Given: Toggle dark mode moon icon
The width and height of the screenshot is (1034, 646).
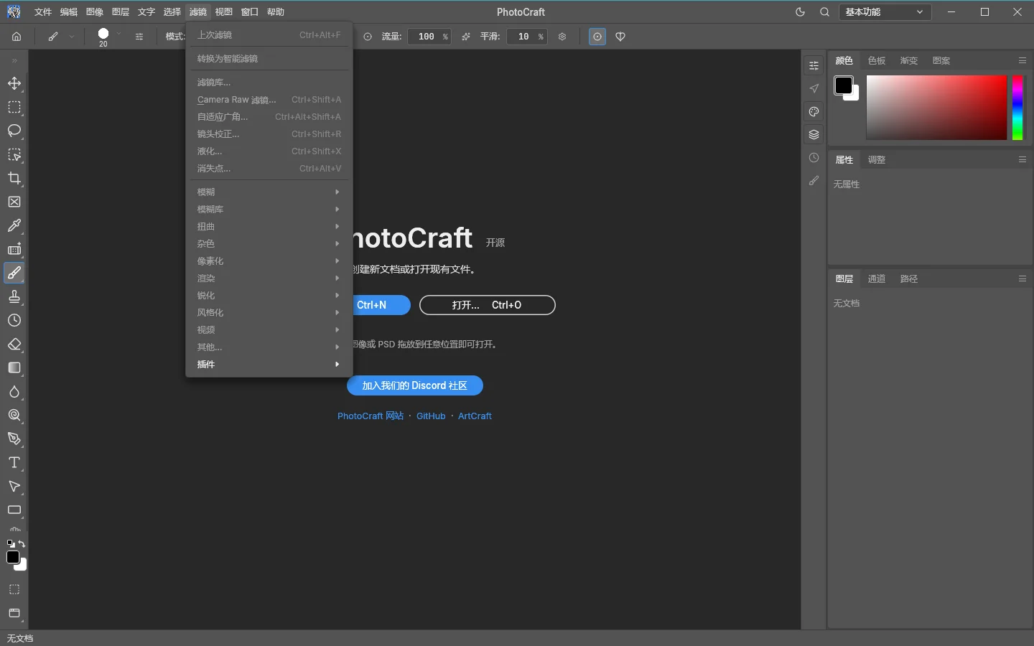Looking at the screenshot, I should click(801, 12).
